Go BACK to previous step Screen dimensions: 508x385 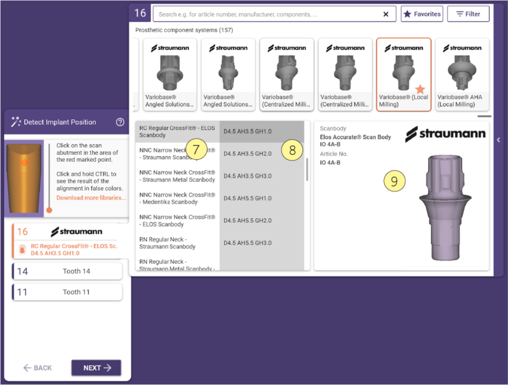[37, 368]
